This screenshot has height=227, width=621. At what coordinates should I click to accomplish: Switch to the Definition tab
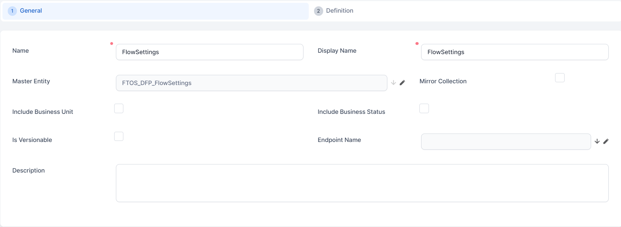coord(339,11)
